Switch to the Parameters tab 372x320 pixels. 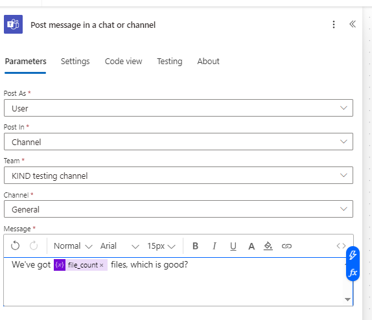(25, 62)
